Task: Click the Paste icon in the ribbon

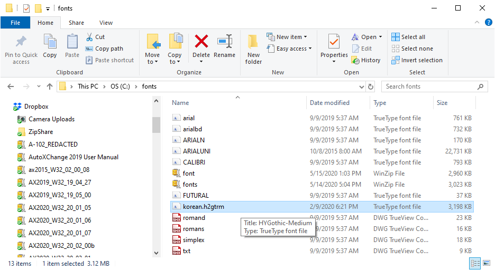Action: pos(72,42)
